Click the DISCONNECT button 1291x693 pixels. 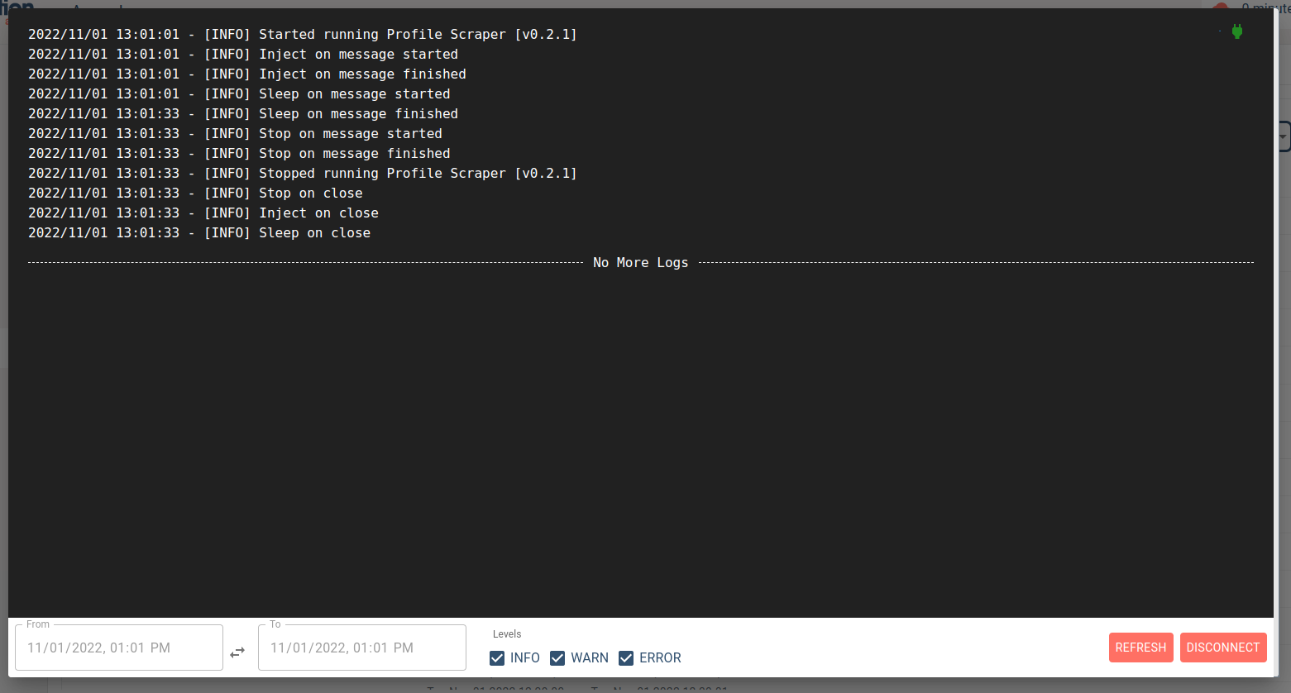coord(1223,648)
